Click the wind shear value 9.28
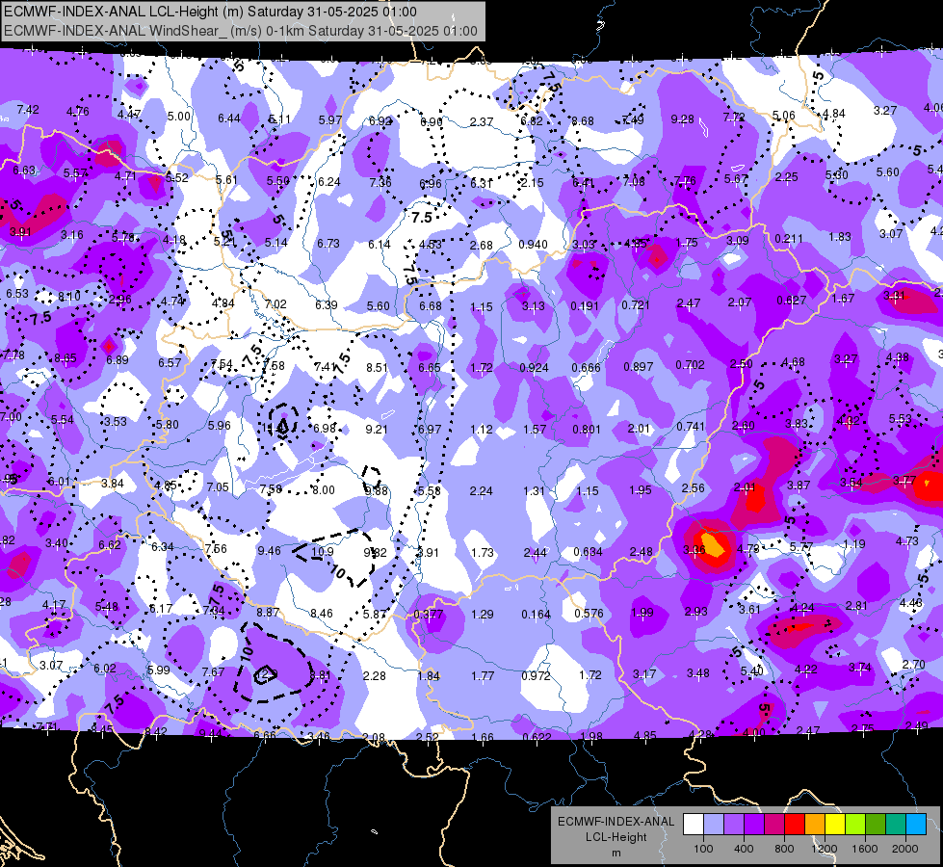Screen dimensions: 943x867 [x=683, y=119]
